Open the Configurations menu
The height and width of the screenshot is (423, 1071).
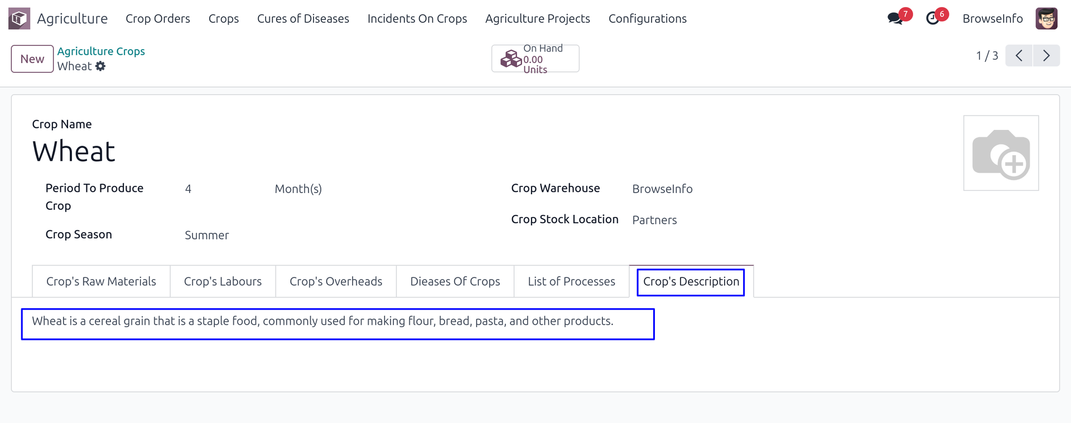[647, 18]
